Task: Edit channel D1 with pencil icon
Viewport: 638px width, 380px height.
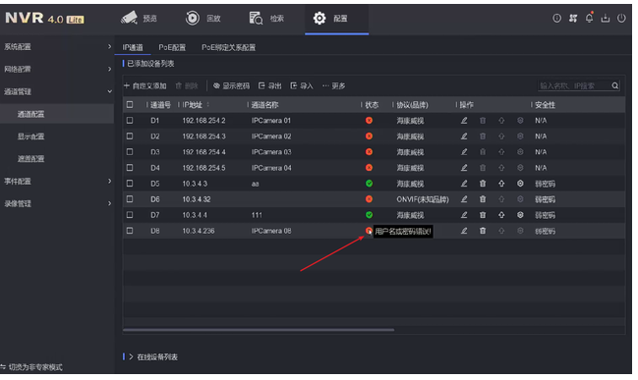Action: click(464, 121)
